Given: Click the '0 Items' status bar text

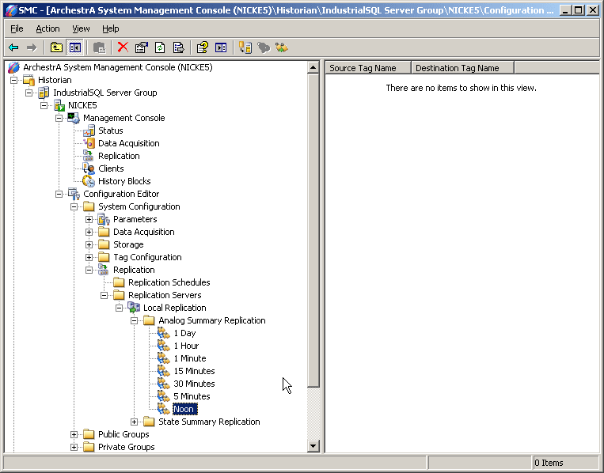Looking at the screenshot, I should (x=549, y=463).
